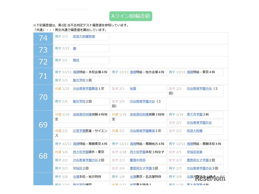Click 女子 2/1 label beside 桜蔭
259x194 pixels.
point(118,89)
